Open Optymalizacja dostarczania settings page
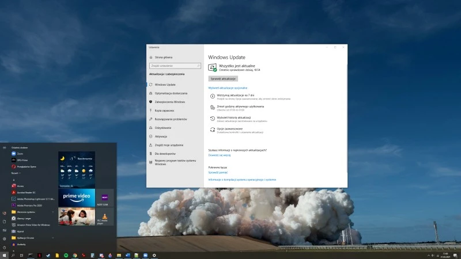Viewport: 461px width, 259px height. tap(168, 93)
